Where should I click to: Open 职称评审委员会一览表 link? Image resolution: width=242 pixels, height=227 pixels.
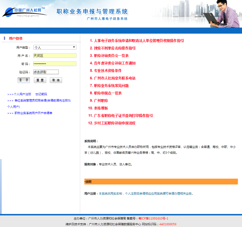point(111,56)
